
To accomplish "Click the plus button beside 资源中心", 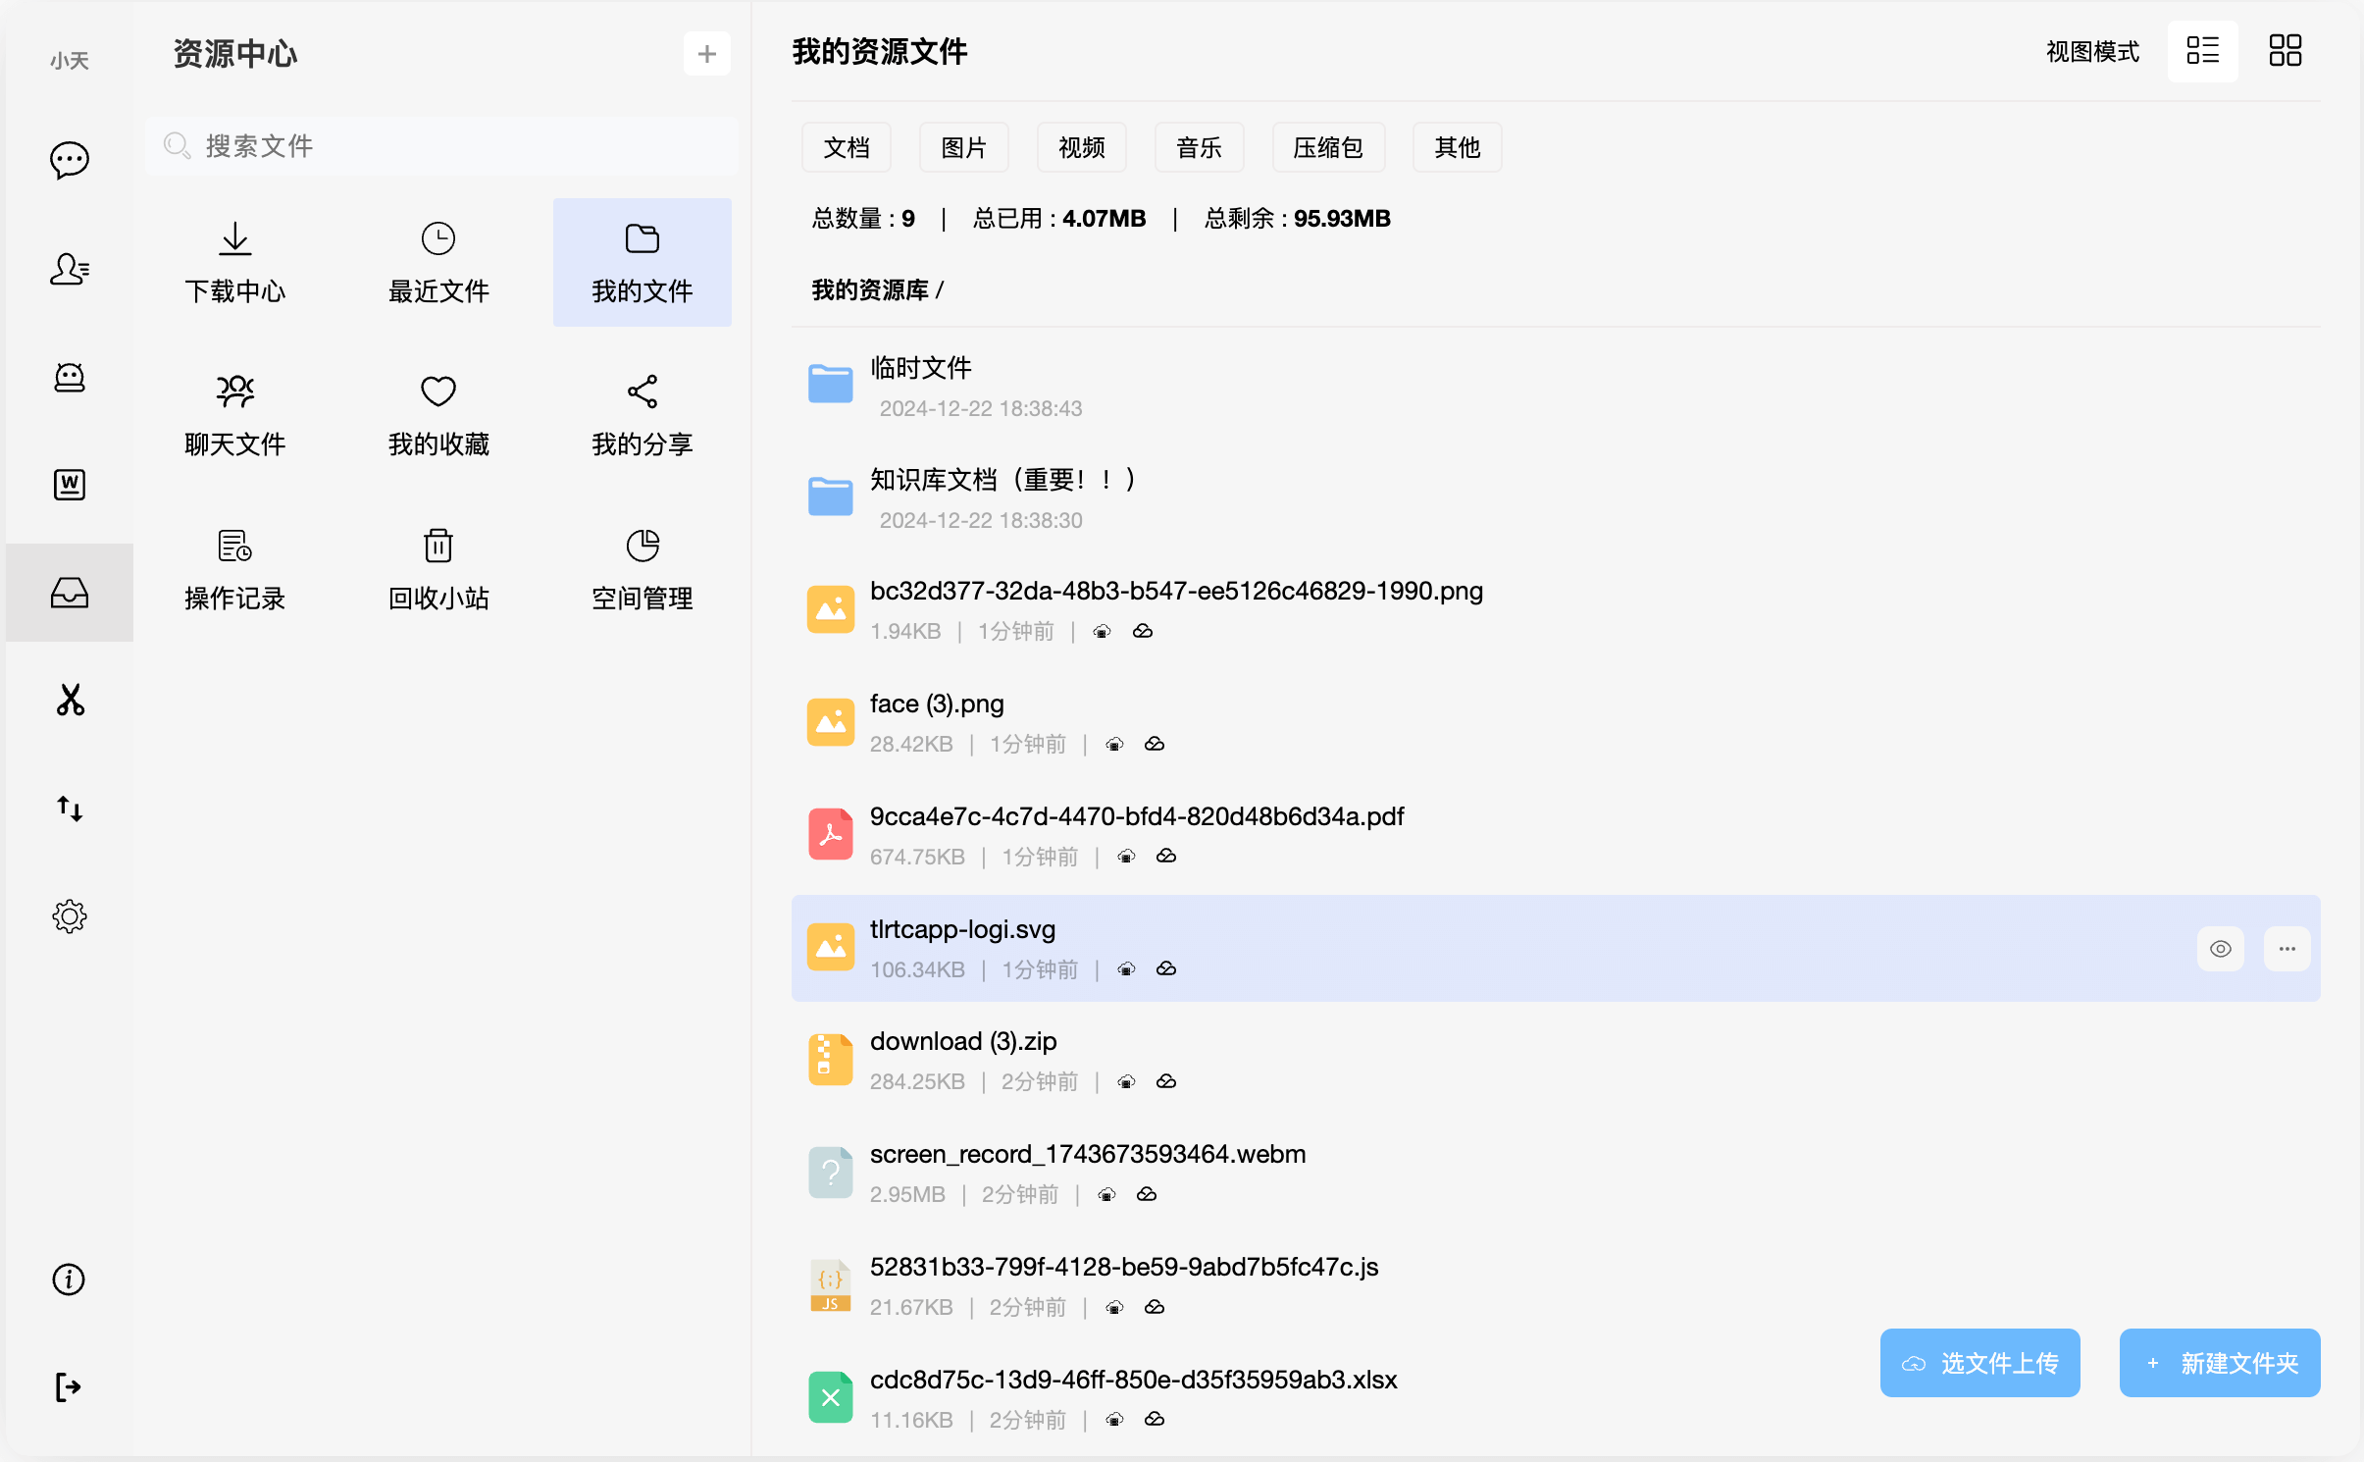I will click(706, 54).
